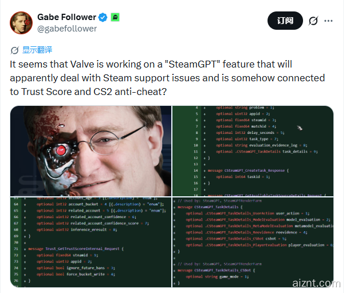Open Gabe Follower's profile avatar

point(21,23)
